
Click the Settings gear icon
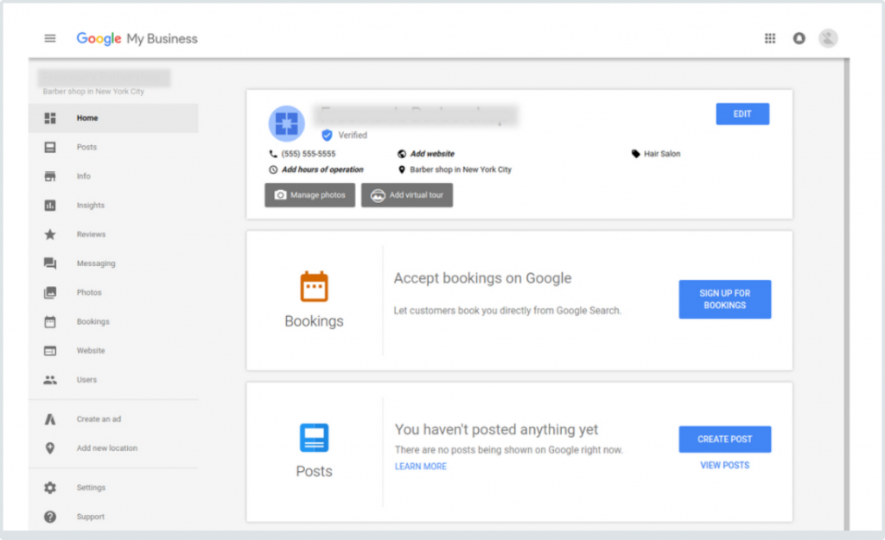click(x=50, y=487)
